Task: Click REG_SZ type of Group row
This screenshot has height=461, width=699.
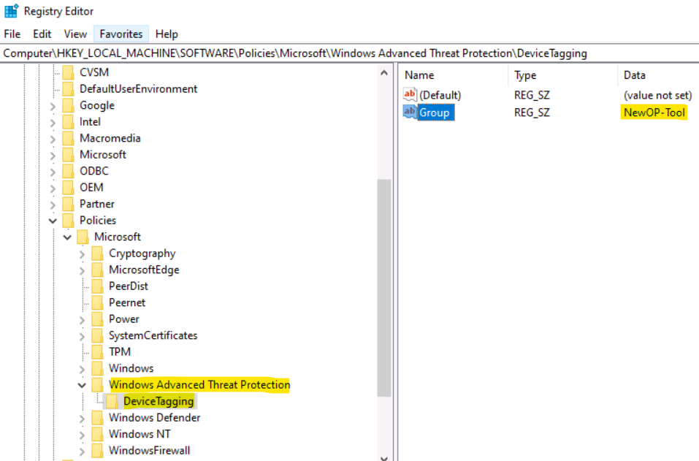Action: click(x=532, y=113)
